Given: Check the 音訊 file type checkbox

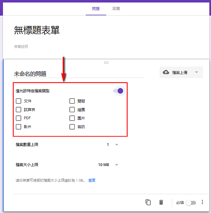Looking at the screenshot, I should point(72,127).
